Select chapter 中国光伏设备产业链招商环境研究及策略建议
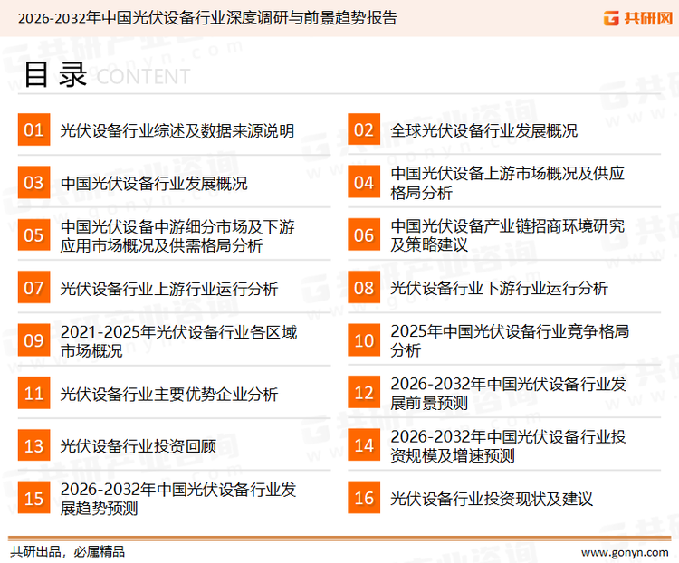Image resolution: width=679 pixels, height=563 pixels. click(508, 235)
